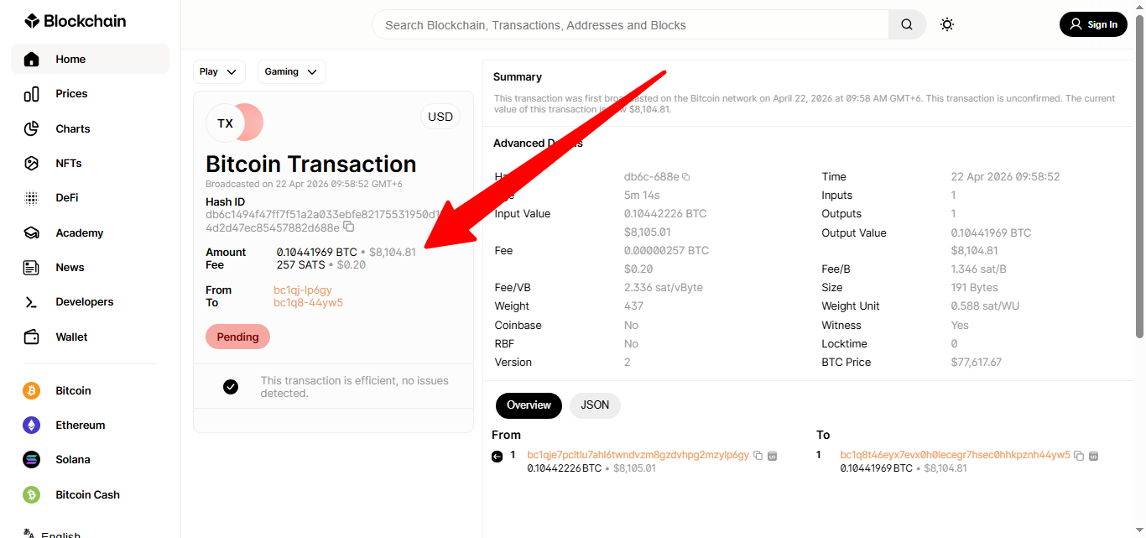Viewport: 1146px width, 538px height.
Task: Copy the recipient address in To section
Action: pos(1079,456)
